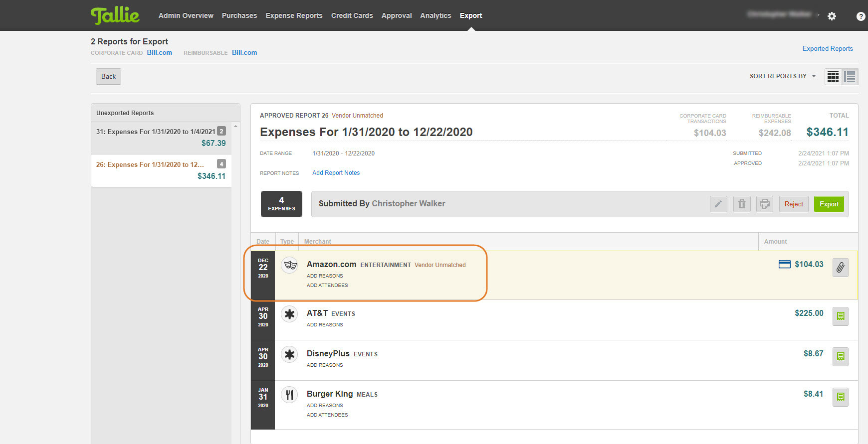Click the DisneyPlus merchant name
Screen dimensions: 868x444
click(x=328, y=353)
